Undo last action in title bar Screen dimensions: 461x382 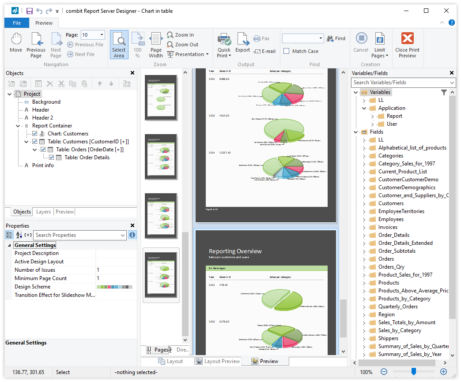click(39, 11)
